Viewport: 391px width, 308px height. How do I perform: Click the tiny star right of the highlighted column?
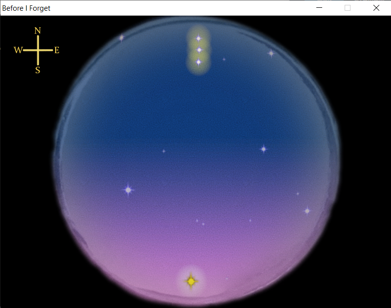(x=224, y=59)
